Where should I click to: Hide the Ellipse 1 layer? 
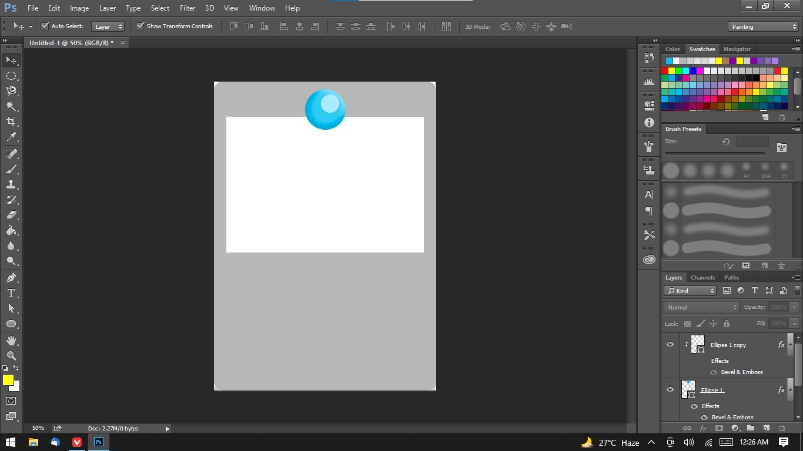[x=670, y=390]
